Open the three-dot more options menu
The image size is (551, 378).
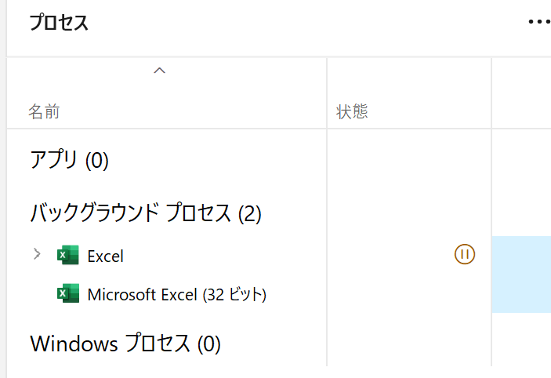[539, 22]
